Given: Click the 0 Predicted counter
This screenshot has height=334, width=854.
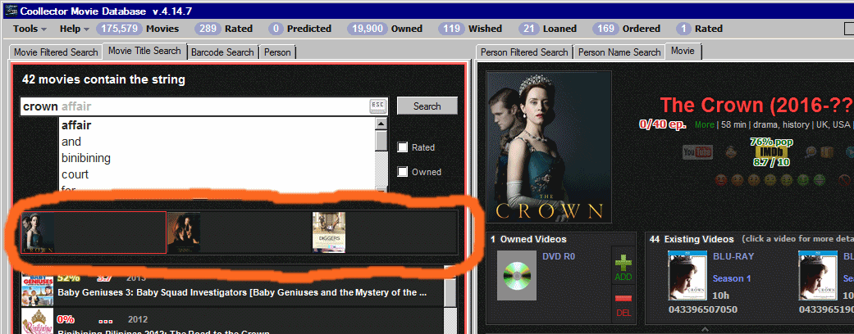Looking at the screenshot, I should click(x=299, y=29).
